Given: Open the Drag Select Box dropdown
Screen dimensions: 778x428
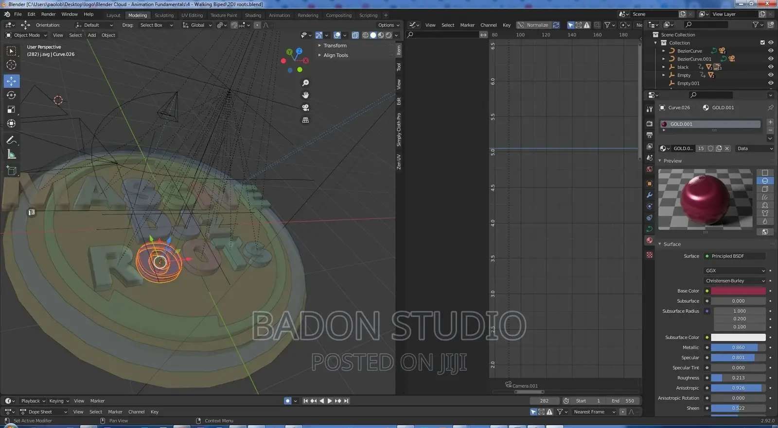Looking at the screenshot, I should 156,25.
